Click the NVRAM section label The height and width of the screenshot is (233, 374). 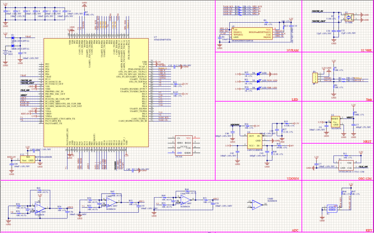click(295, 50)
